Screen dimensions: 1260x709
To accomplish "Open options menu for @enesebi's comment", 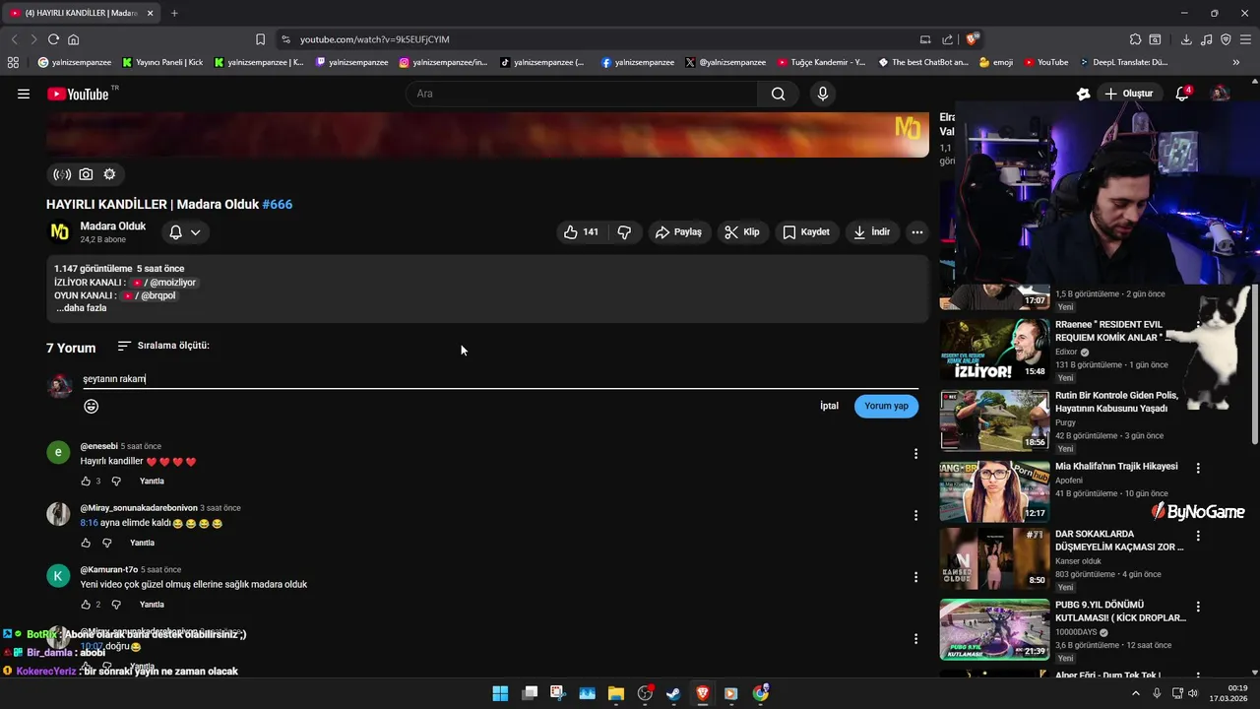I will 915,454.
